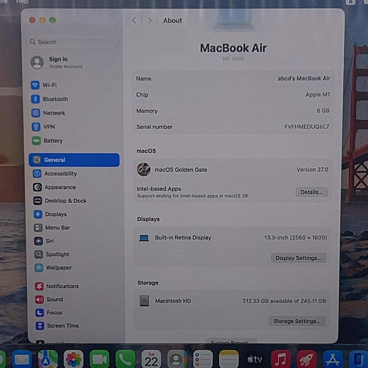The width and height of the screenshot is (368, 368).
Task: Click the 8 GB memory value
Action: (x=323, y=111)
